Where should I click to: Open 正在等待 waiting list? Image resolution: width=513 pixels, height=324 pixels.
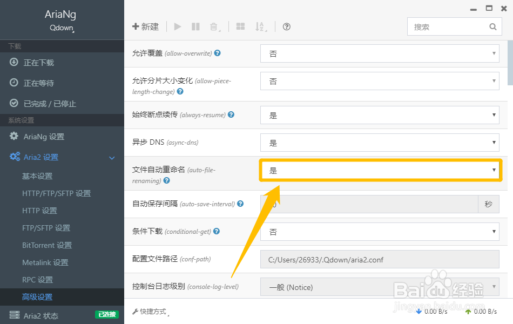pos(62,83)
